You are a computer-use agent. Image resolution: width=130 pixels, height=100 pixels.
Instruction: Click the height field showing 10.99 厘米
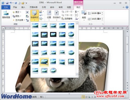[x=96, y=13]
